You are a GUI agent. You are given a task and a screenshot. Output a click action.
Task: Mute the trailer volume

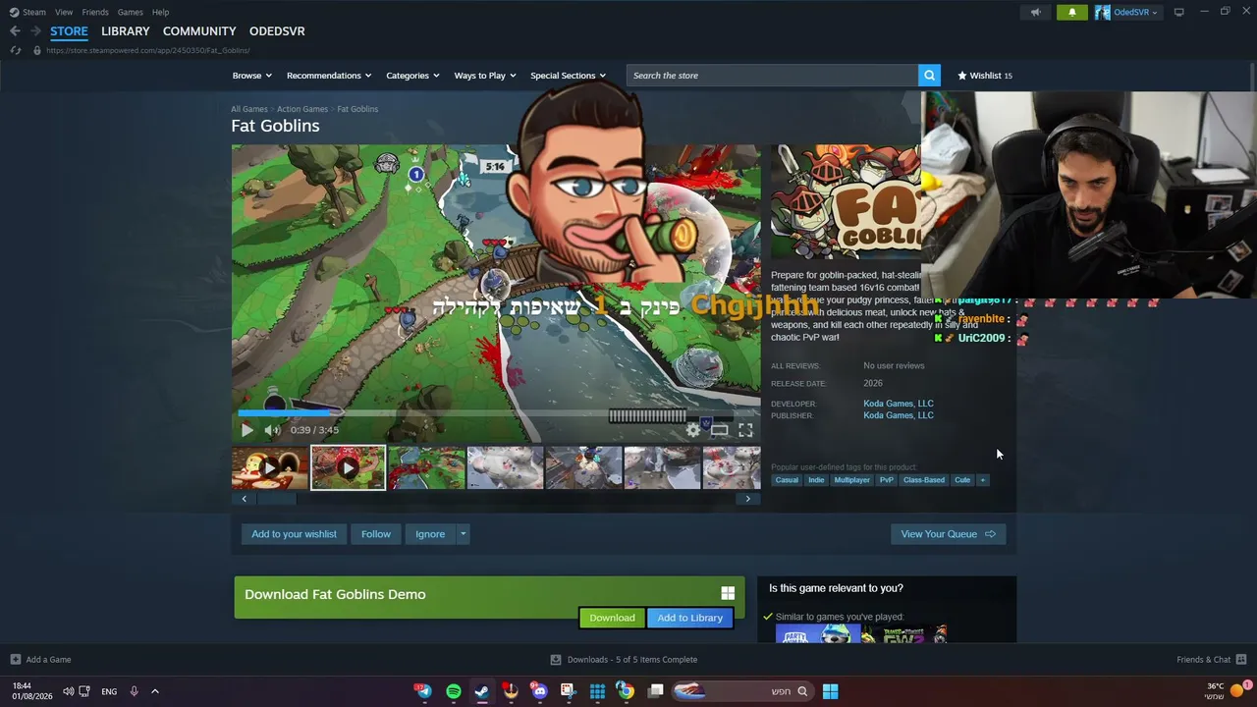[272, 429]
